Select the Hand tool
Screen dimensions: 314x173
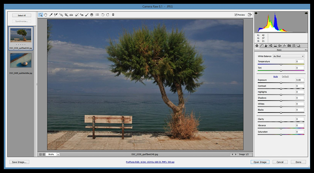46,15
